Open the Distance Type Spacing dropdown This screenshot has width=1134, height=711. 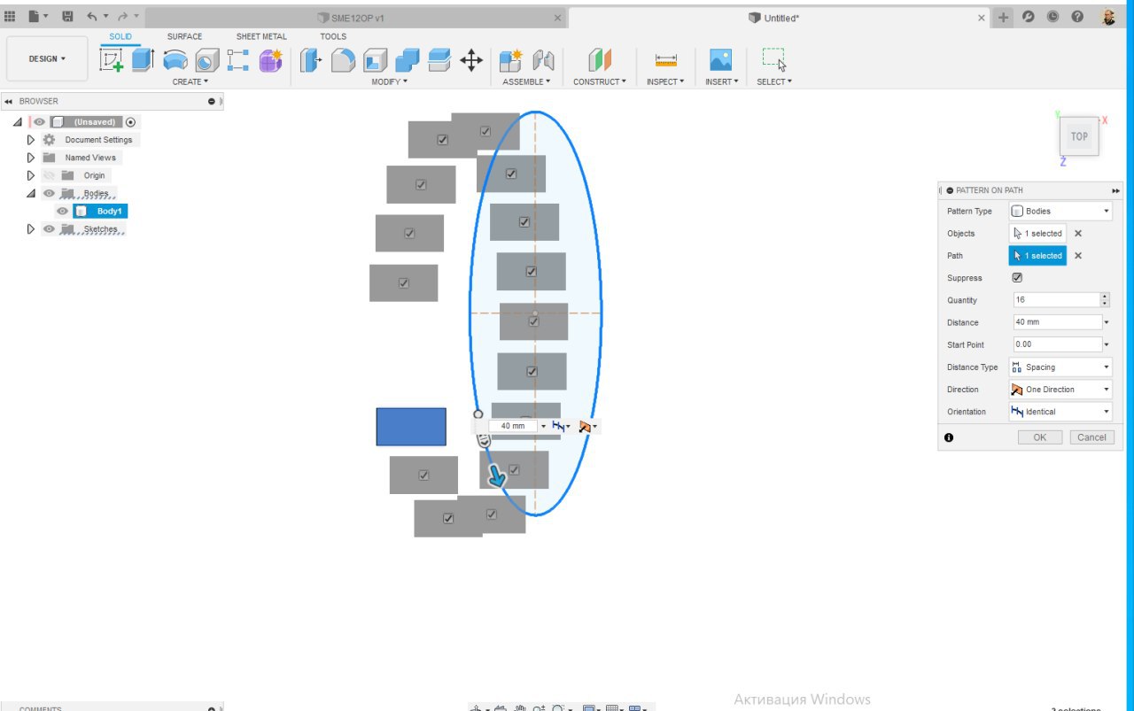pos(1060,367)
